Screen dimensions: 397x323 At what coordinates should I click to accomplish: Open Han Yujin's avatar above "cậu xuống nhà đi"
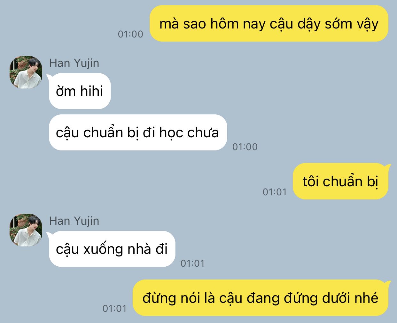26,230
